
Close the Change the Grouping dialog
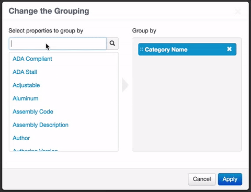click(x=238, y=12)
